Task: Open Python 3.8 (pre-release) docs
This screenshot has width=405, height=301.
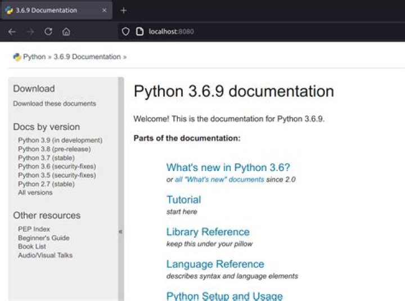Action: coord(54,149)
